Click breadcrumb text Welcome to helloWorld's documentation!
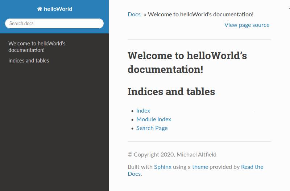 coord(201,15)
